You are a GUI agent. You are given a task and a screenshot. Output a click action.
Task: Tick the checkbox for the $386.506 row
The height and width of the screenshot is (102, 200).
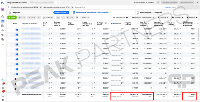[x=9, y=59]
